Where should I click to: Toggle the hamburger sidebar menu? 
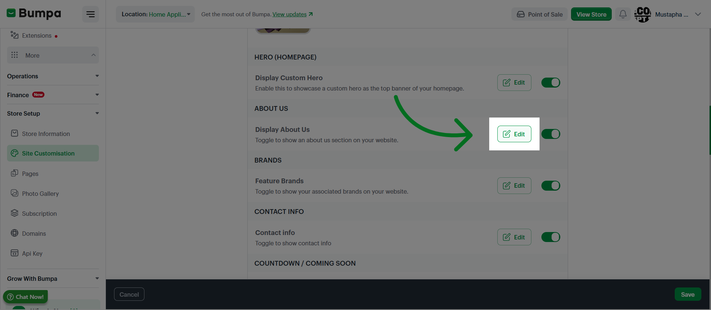(90, 14)
